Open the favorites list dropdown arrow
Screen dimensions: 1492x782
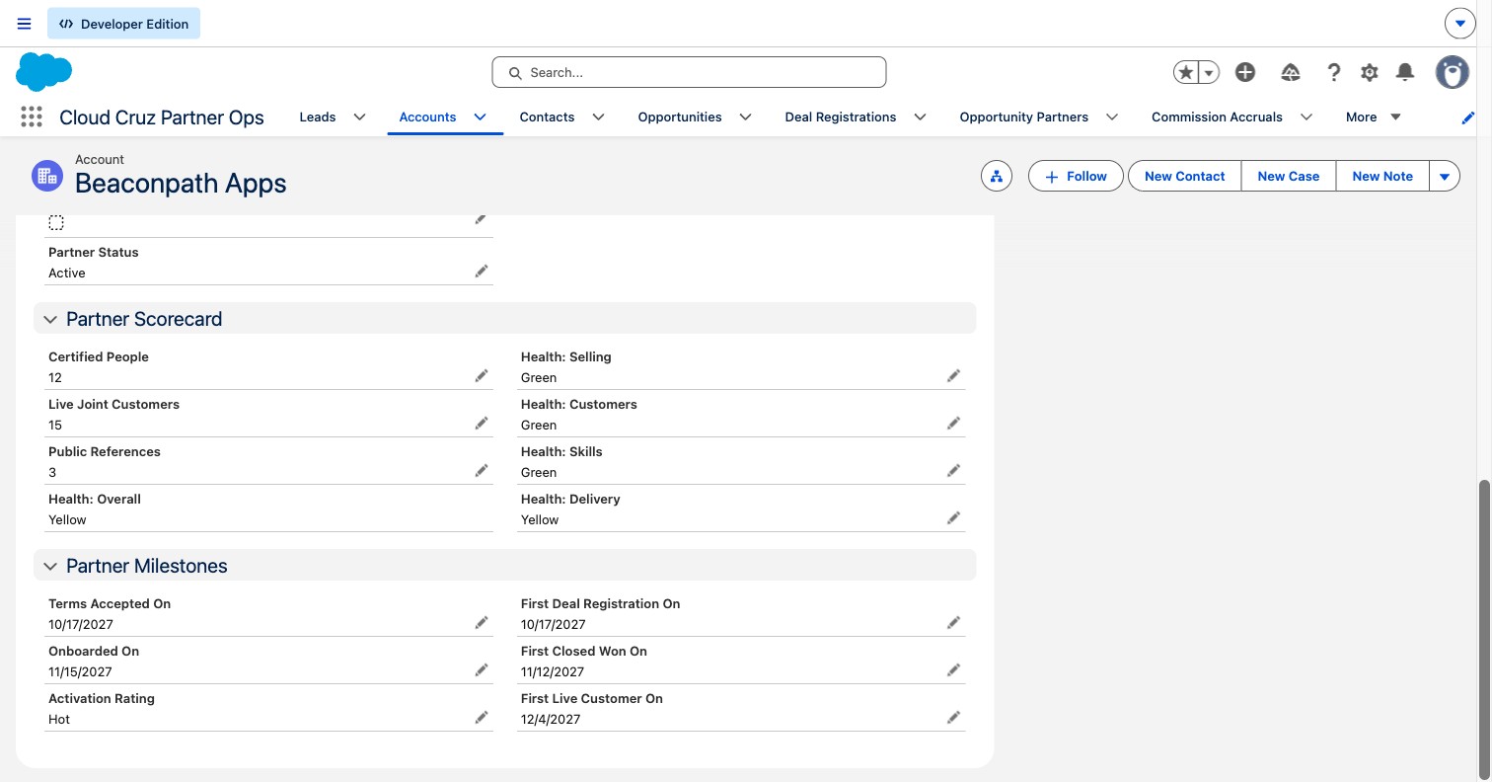click(1209, 72)
